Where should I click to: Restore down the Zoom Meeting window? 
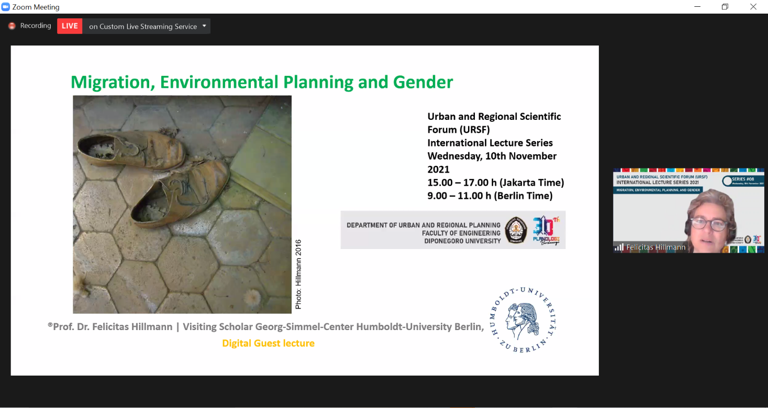tap(725, 7)
